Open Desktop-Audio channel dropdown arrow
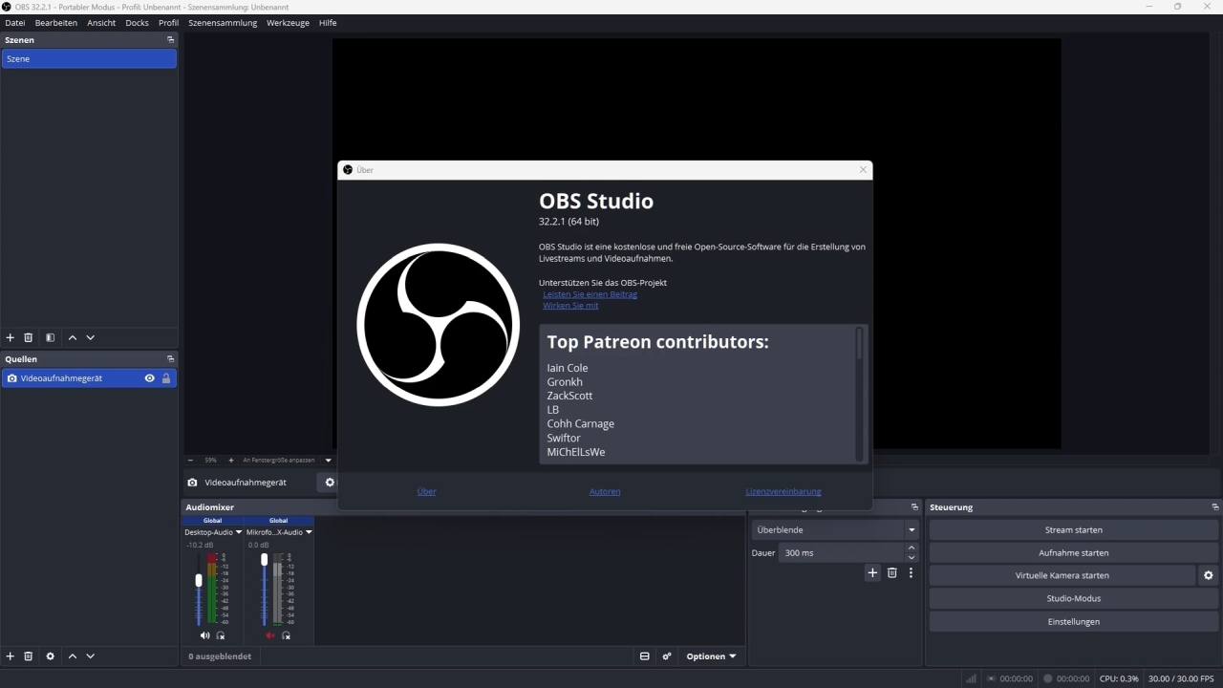1223x688 pixels. tap(239, 532)
